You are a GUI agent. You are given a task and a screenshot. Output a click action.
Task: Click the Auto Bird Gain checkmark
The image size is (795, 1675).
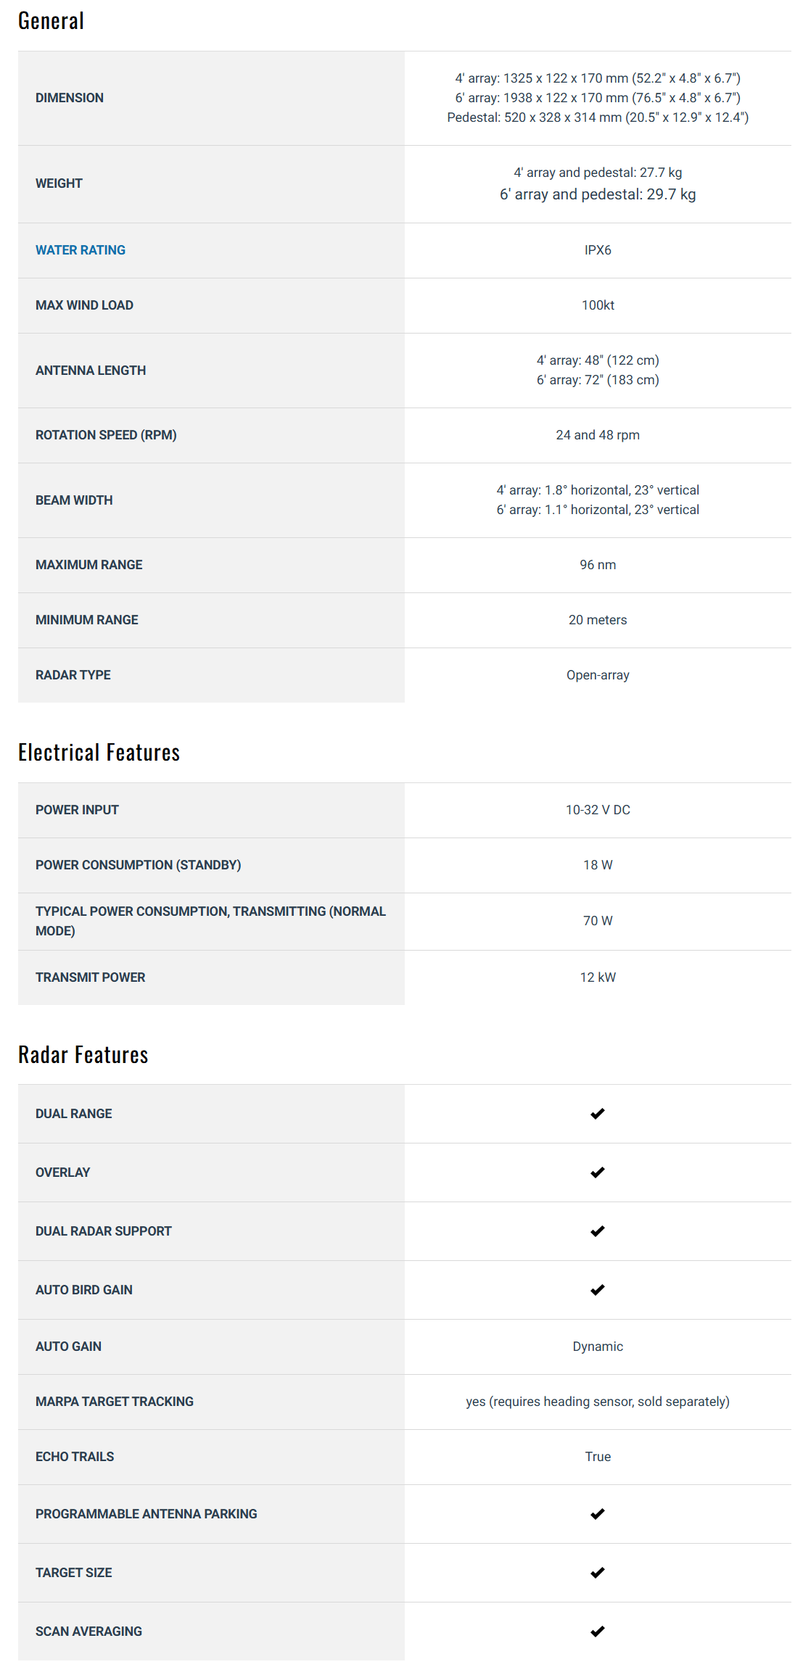pyautogui.click(x=597, y=1290)
